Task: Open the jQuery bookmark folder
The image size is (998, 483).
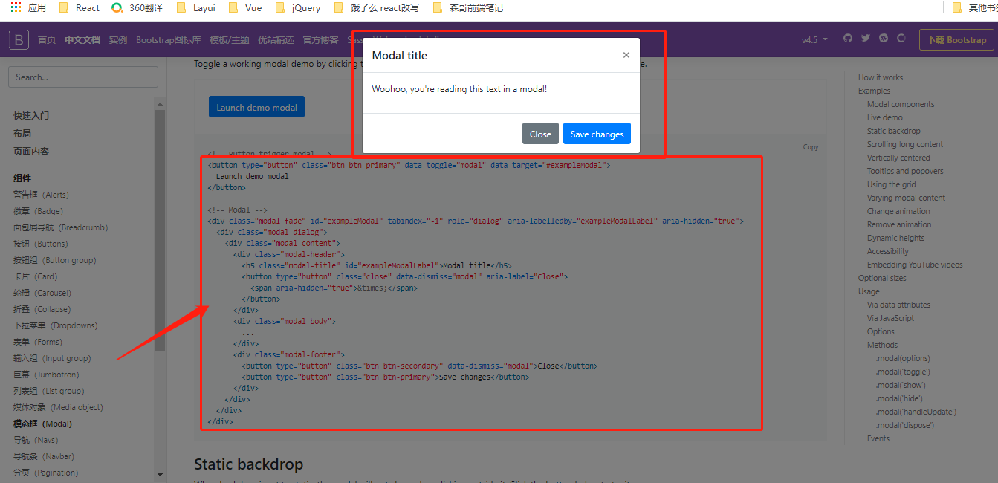Action: 298,7
